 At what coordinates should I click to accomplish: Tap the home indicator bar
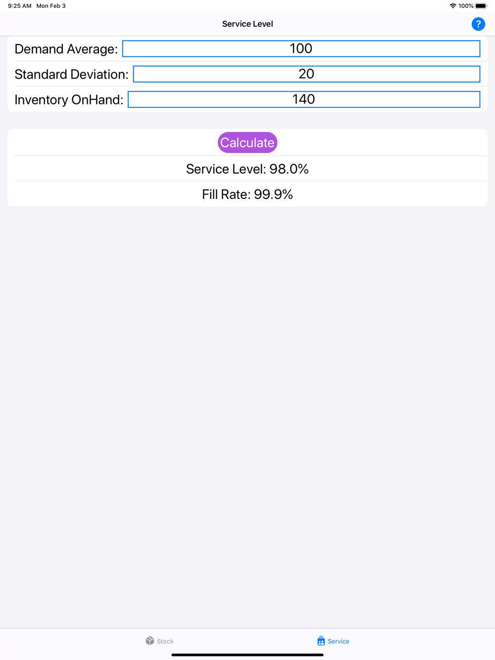247,655
